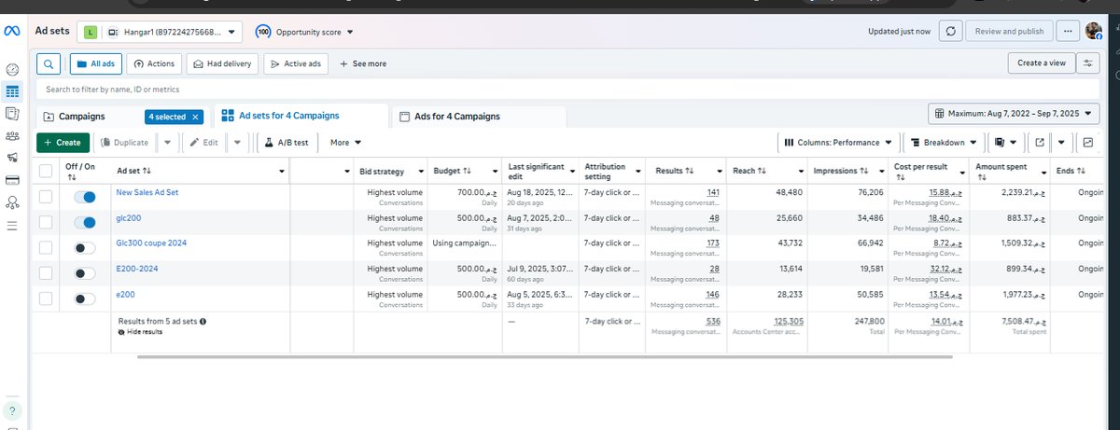
Task: Turn on Glc300 coupe 2024 ad set
Action: click(x=85, y=247)
